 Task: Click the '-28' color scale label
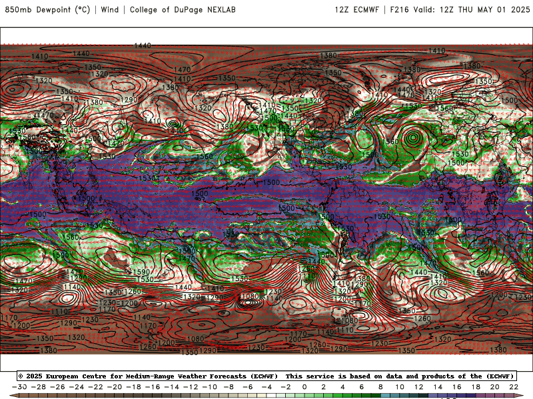point(39,387)
